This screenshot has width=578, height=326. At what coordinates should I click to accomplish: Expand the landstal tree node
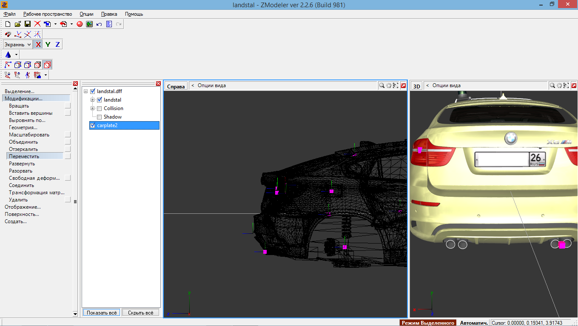(x=93, y=100)
